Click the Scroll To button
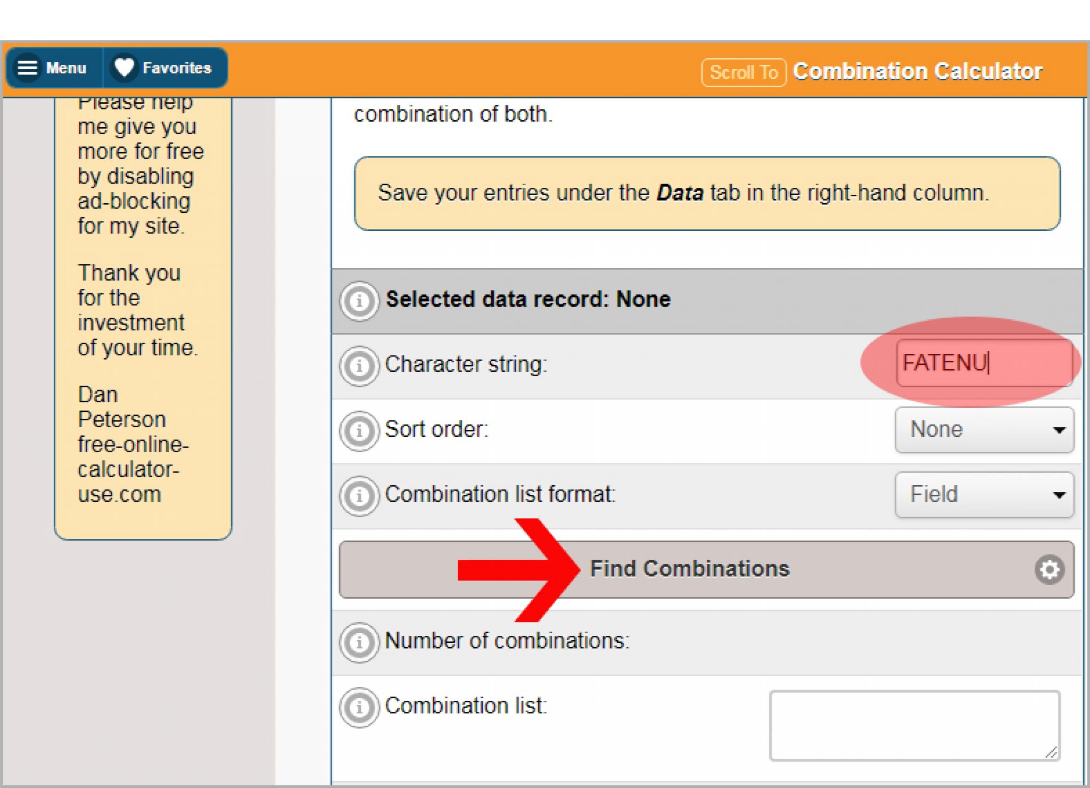 coord(744,72)
